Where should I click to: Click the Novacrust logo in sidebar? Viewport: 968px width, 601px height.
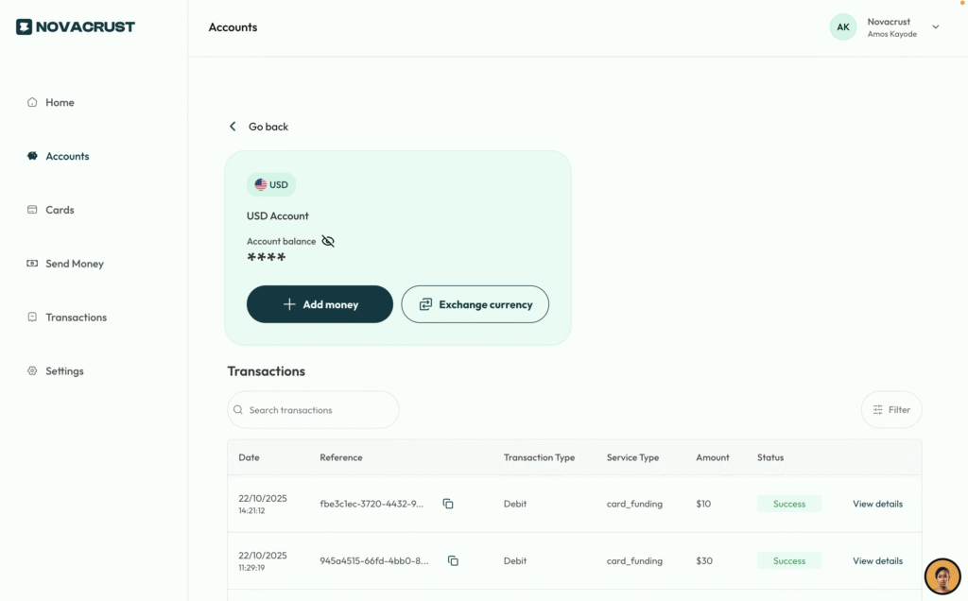pyautogui.click(x=76, y=26)
